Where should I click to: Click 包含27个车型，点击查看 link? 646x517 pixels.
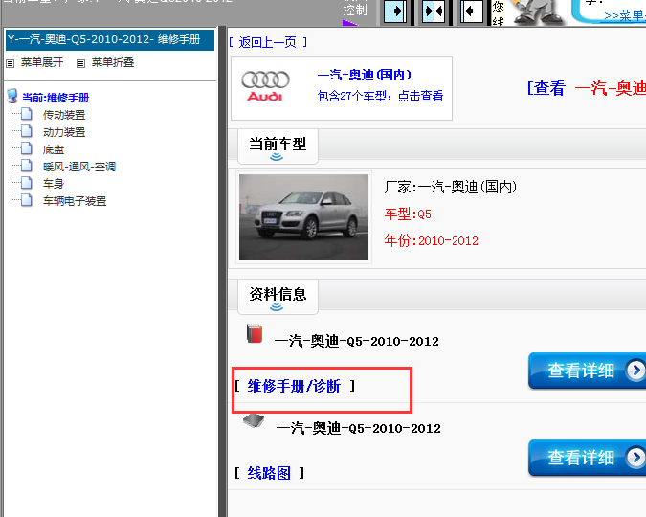tap(380, 96)
